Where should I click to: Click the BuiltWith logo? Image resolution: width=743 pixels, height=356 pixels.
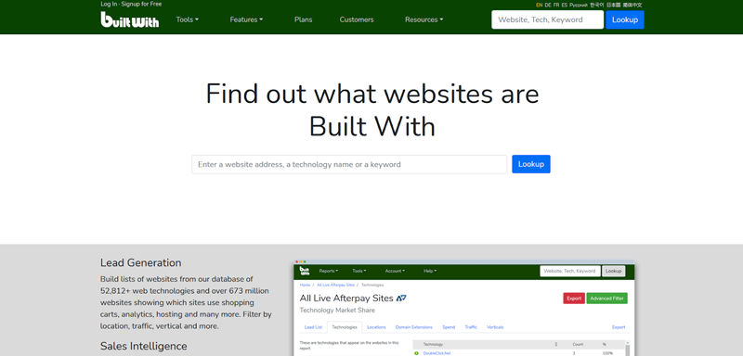[130, 19]
